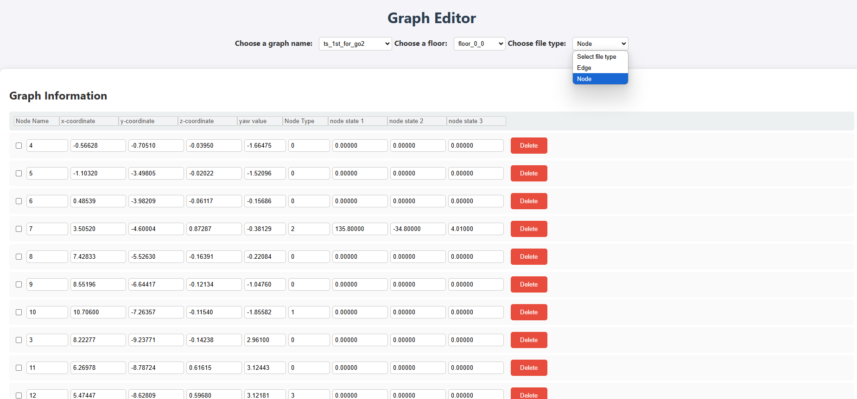This screenshot has width=857, height=399.
Task: Tick the checkbox for node 4
Action: (19, 145)
